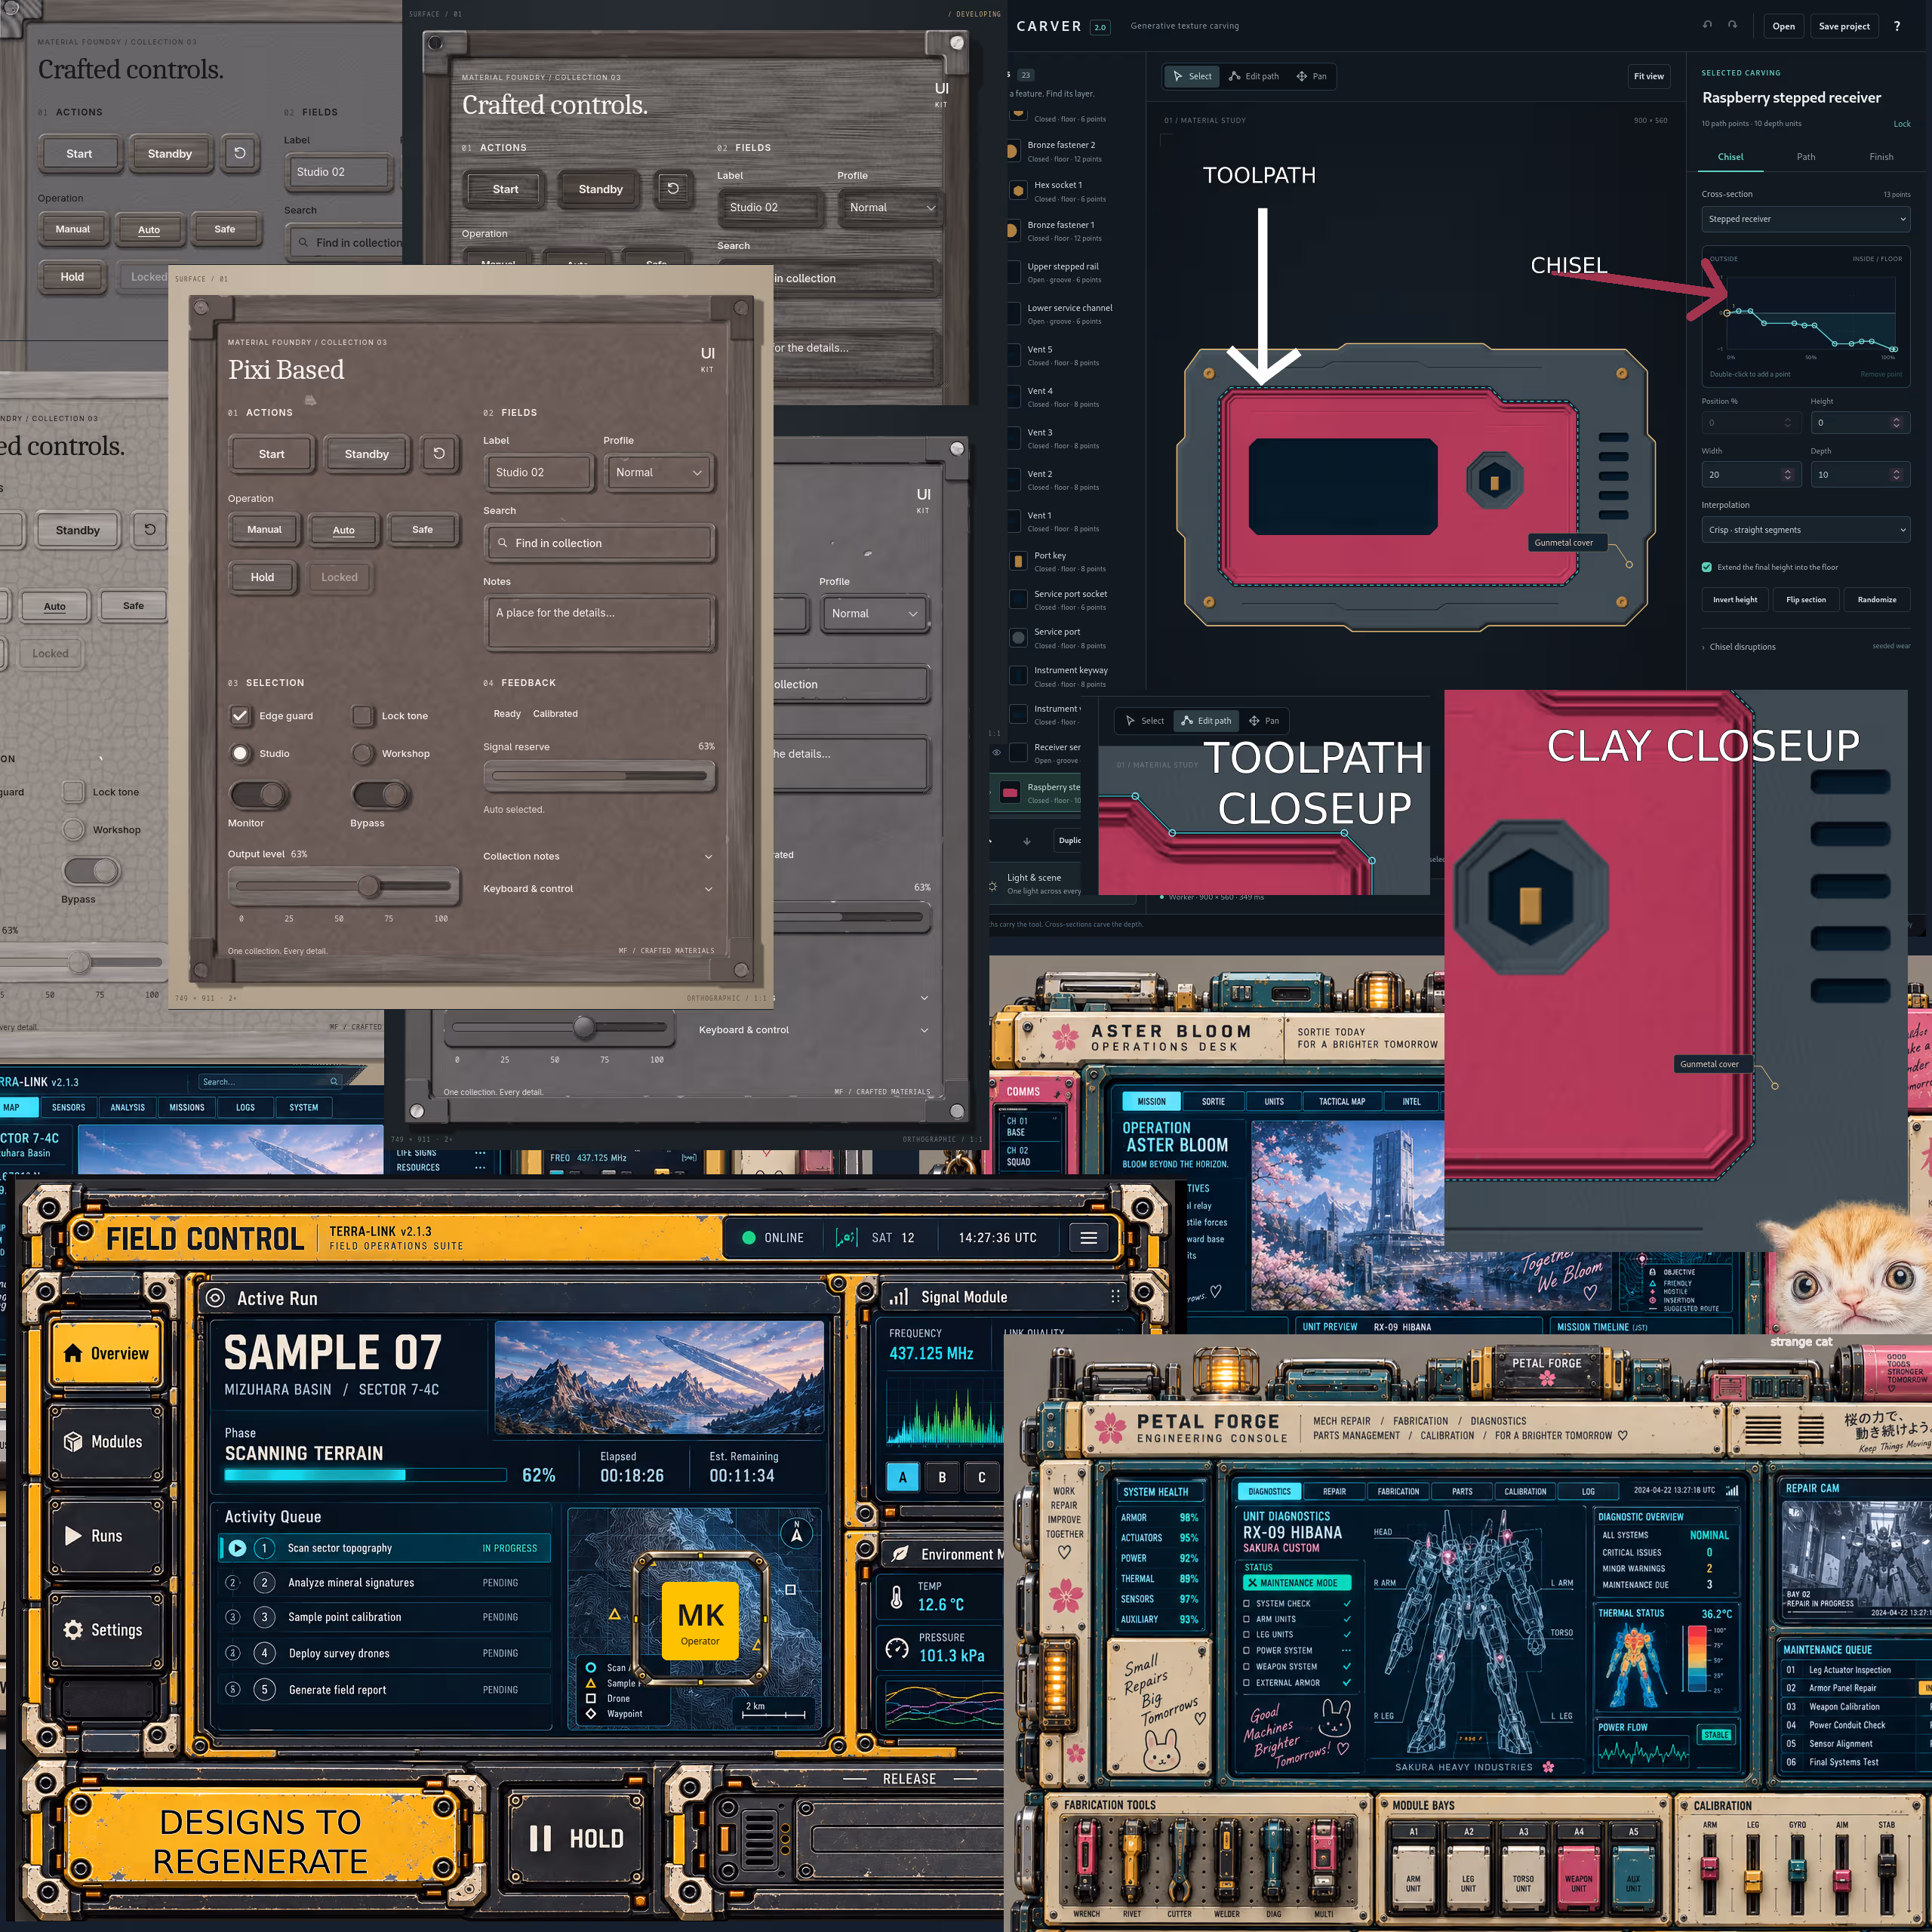Click the north compass icon on Field Control map
This screenshot has width=1932, height=1932.
[x=796, y=1532]
